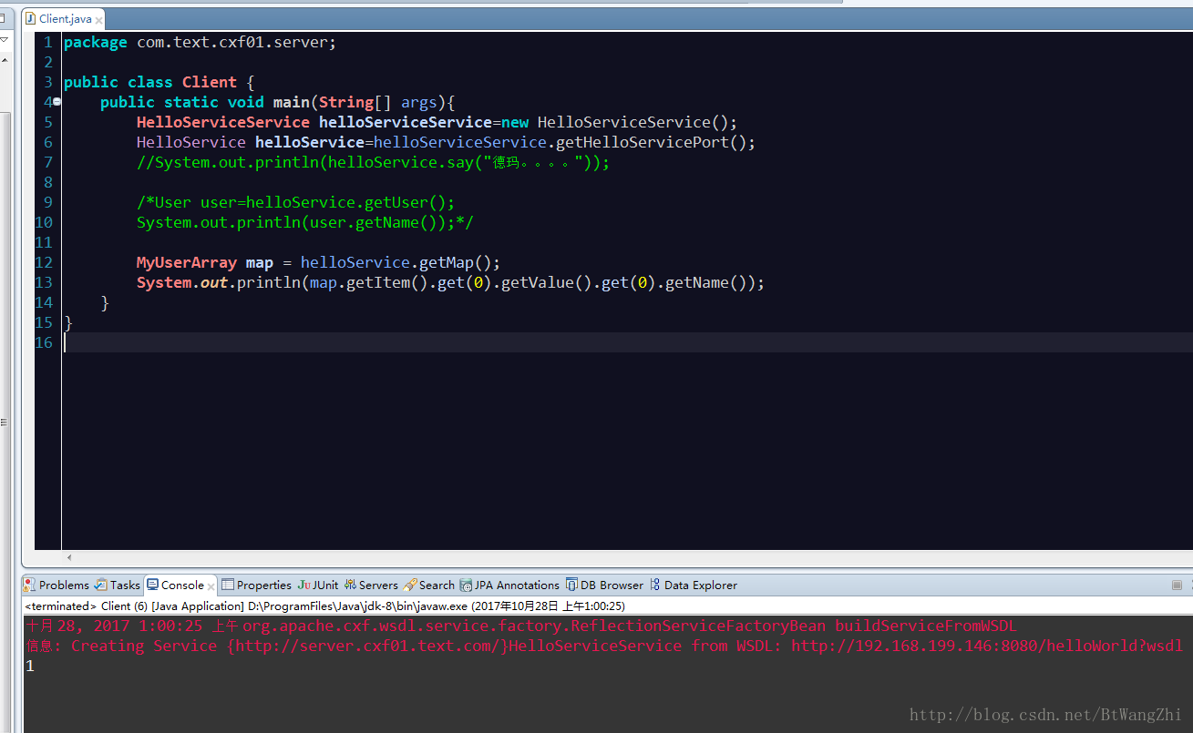Click the ReflectionServiceFactoryBean console log line

coord(521,626)
